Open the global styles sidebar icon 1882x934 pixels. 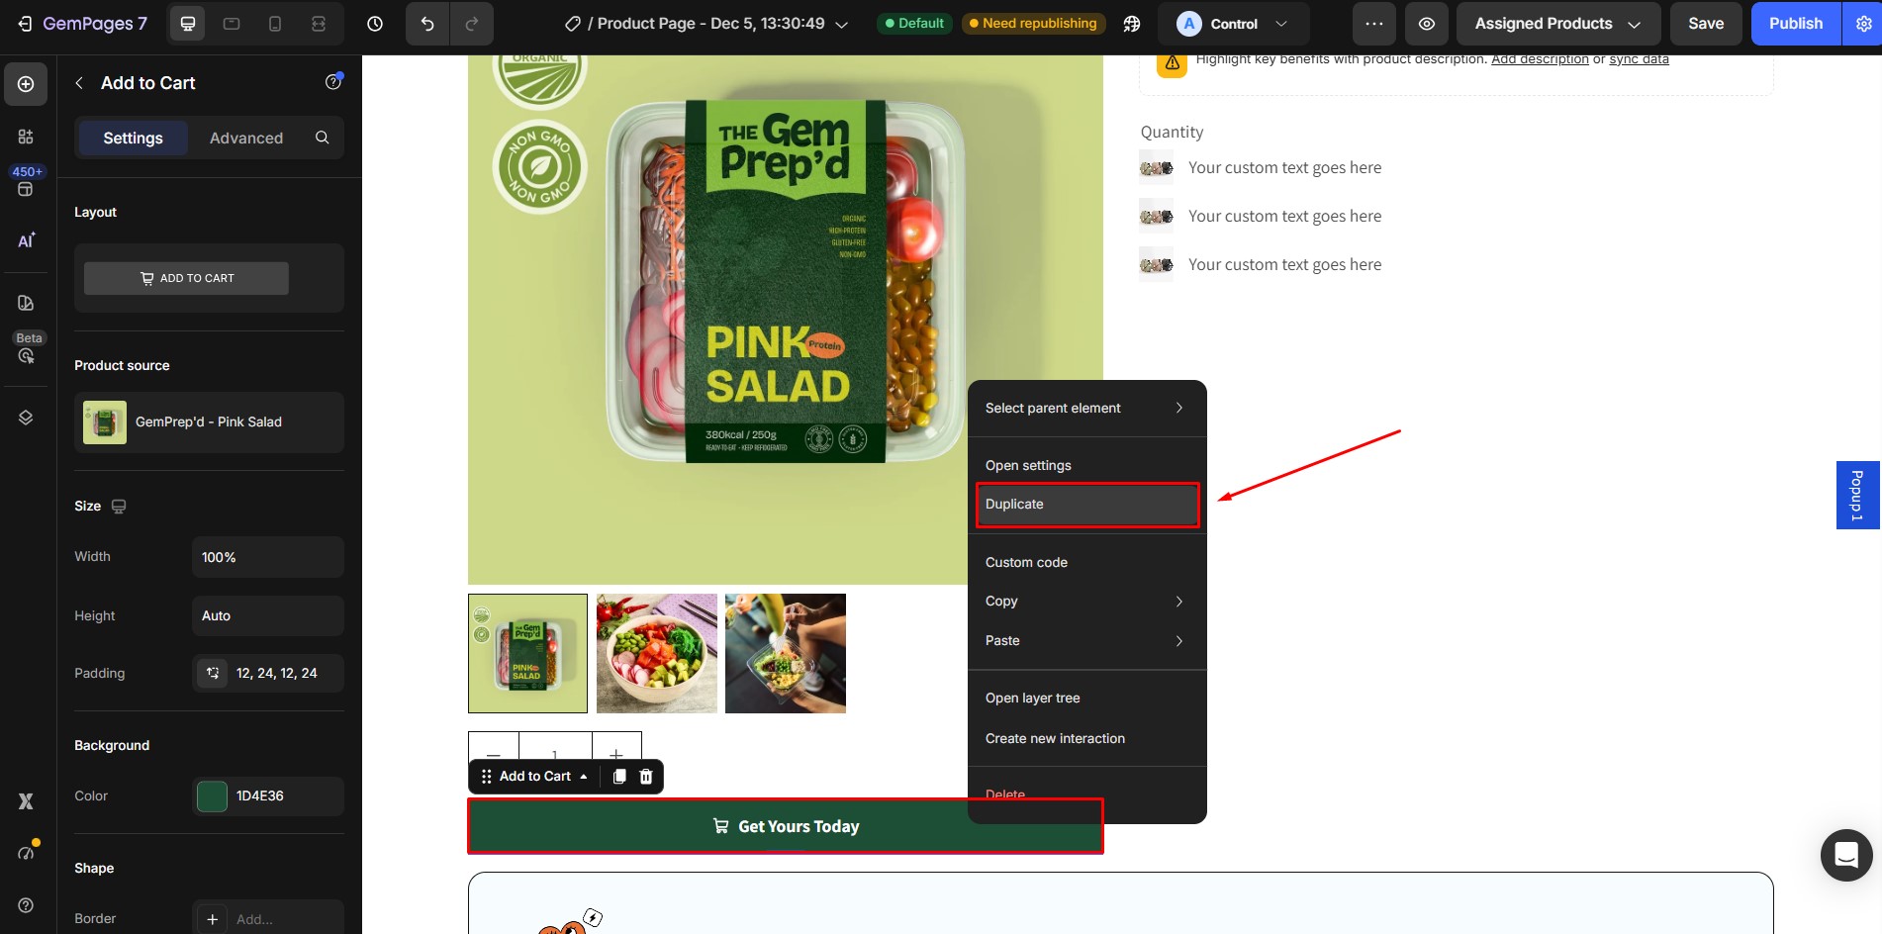pos(26,303)
